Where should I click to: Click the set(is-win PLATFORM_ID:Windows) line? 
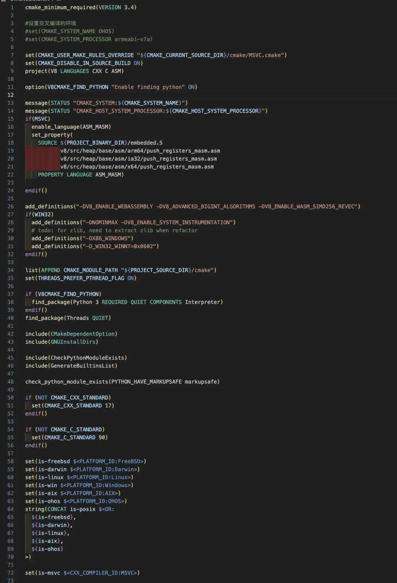pos(79,485)
